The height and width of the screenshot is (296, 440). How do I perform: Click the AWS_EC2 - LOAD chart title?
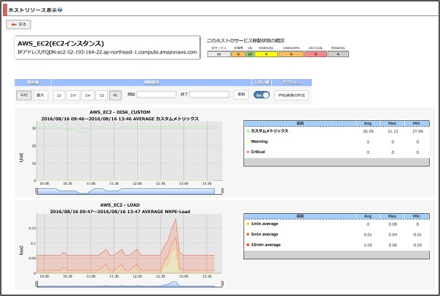120,205
